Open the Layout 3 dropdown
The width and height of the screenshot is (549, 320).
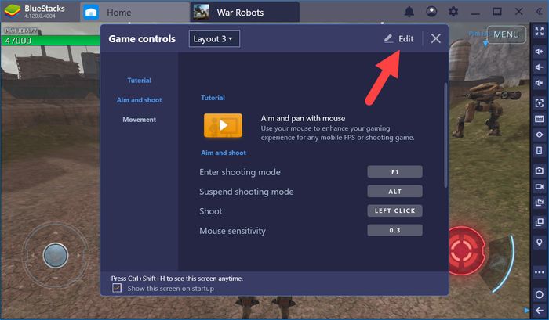pyautogui.click(x=214, y=39)
